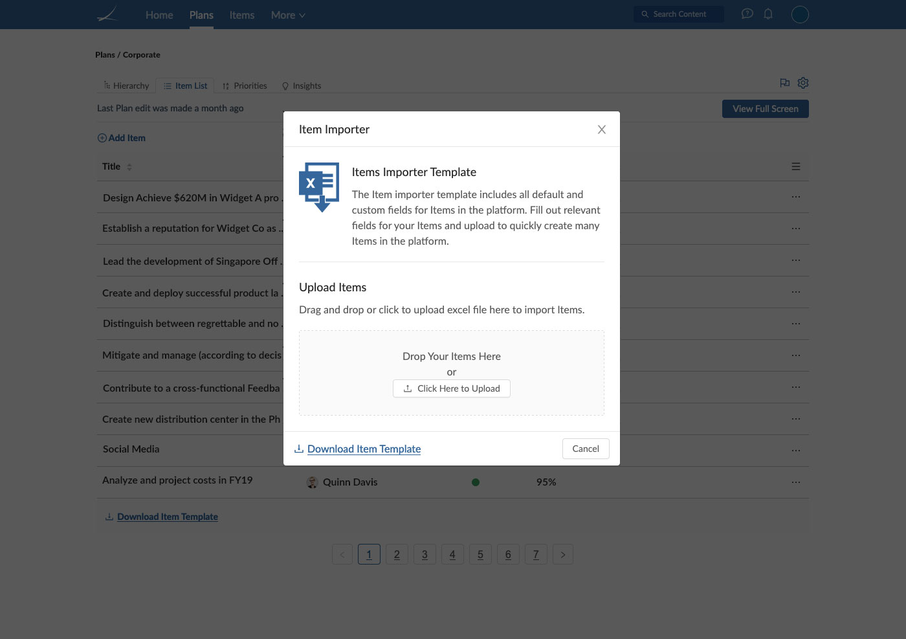Image resolution: width=906 pixels, height=639 pixels.
Task: Go to Home in navigation bar
Action: point(159,15)
